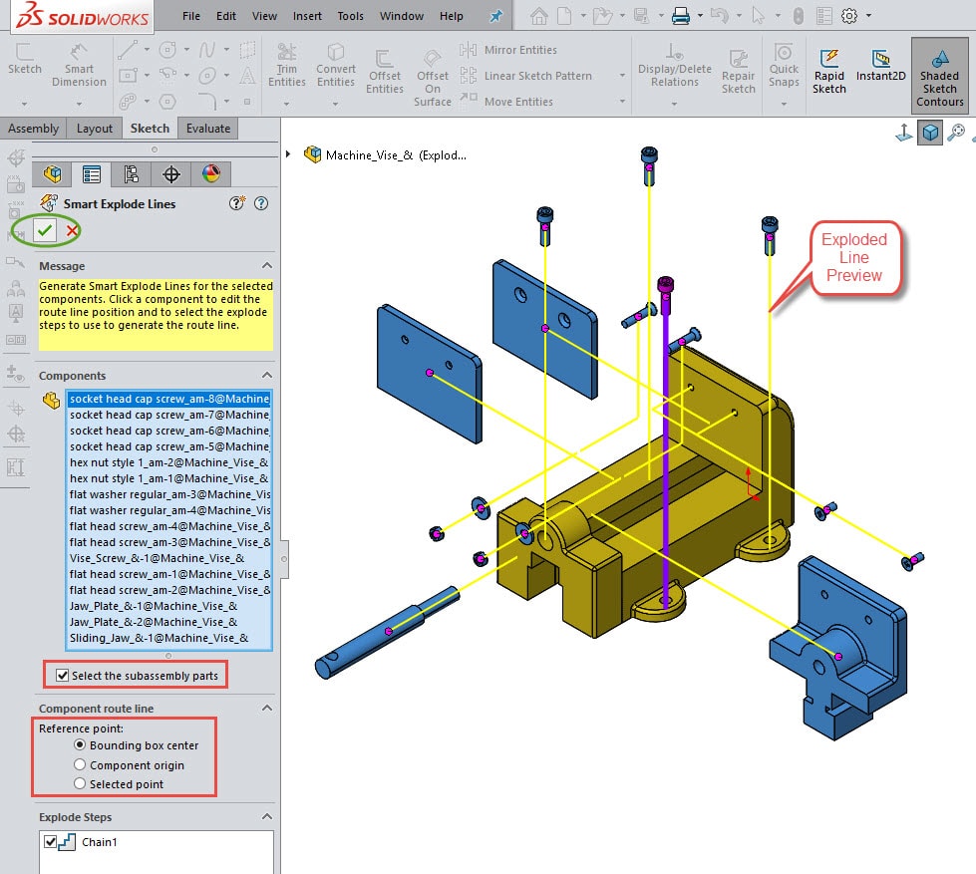Collapse the Component route line section

click(x=266, y=709)
